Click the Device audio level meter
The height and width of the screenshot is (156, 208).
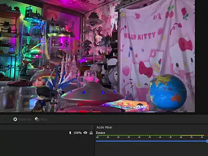click(152, 136)
